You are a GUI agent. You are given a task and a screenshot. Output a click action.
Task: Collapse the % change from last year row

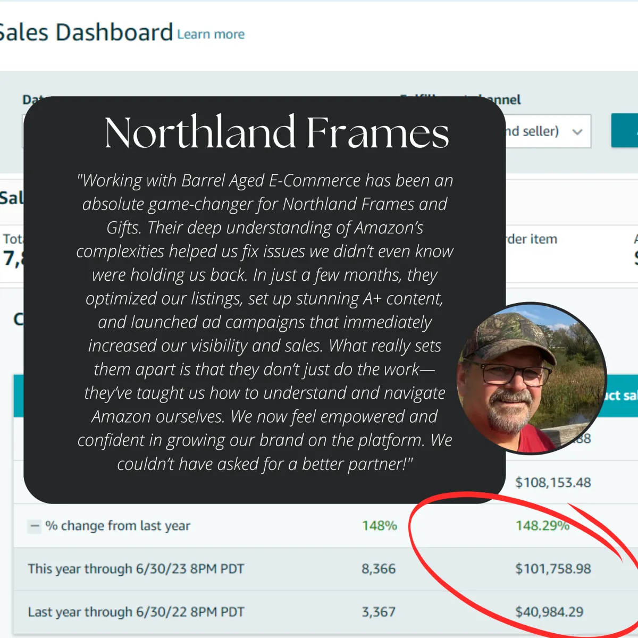click(34, 526)
